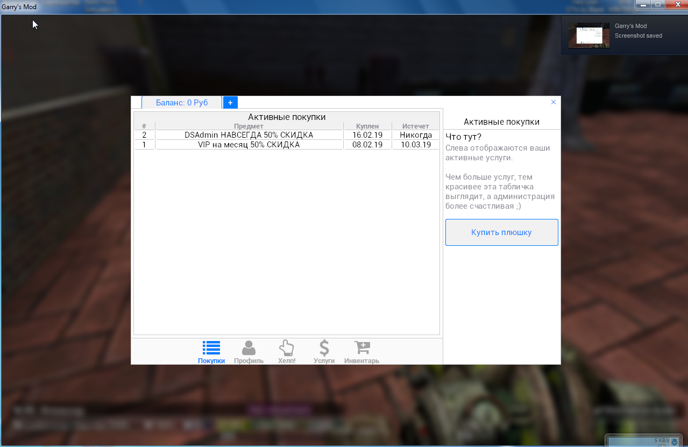The image size is (688, 447).
Task: Sort by the Предмет column header
Action: (249, 126)
